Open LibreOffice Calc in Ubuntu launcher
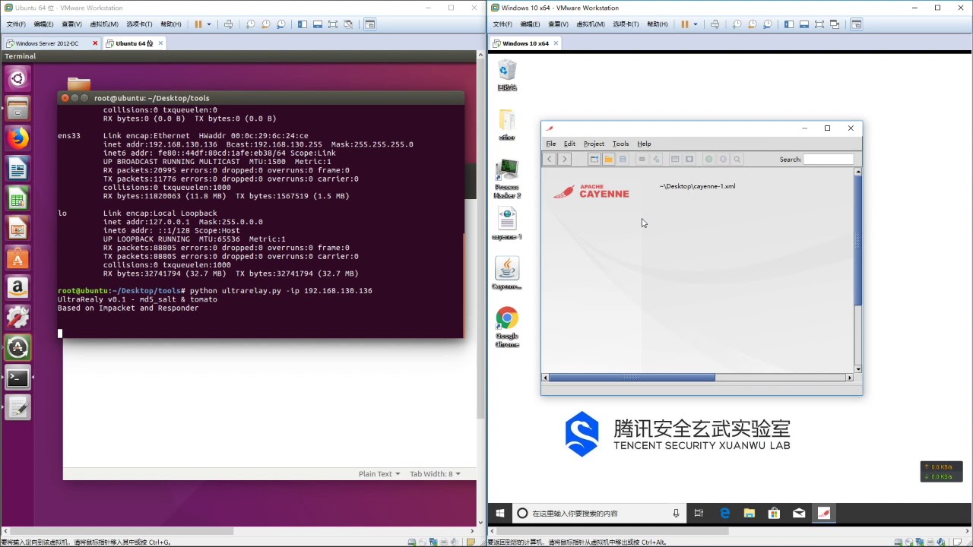The image size is (973, 547). click(x=18, y=198)
